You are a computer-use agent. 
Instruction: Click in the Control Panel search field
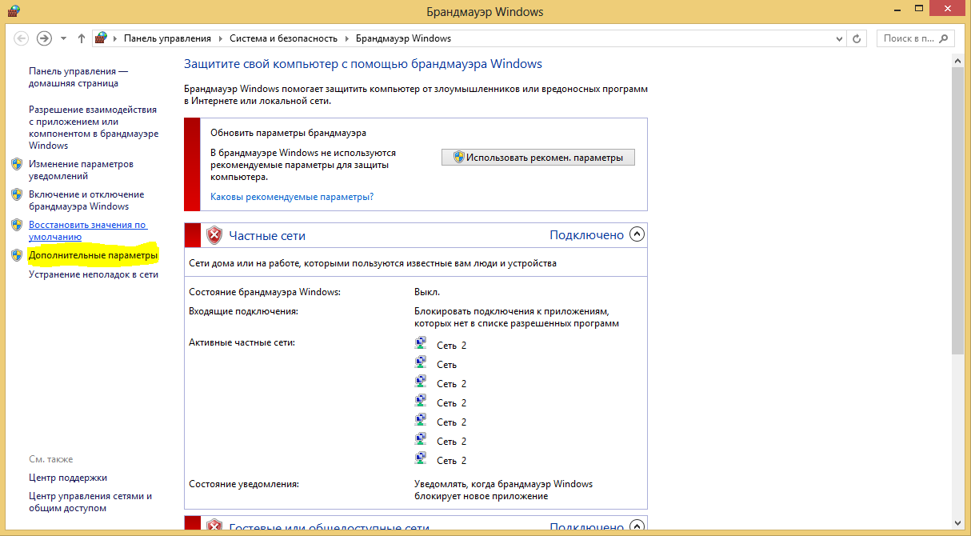[908, 38]
